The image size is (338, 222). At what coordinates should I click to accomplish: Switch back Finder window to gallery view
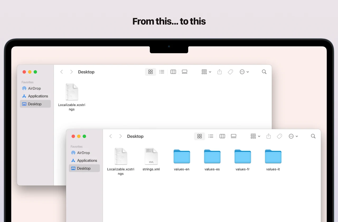click(185, 72)
